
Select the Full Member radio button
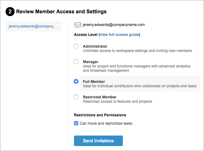pyautogui.click(x=76, y=81)
